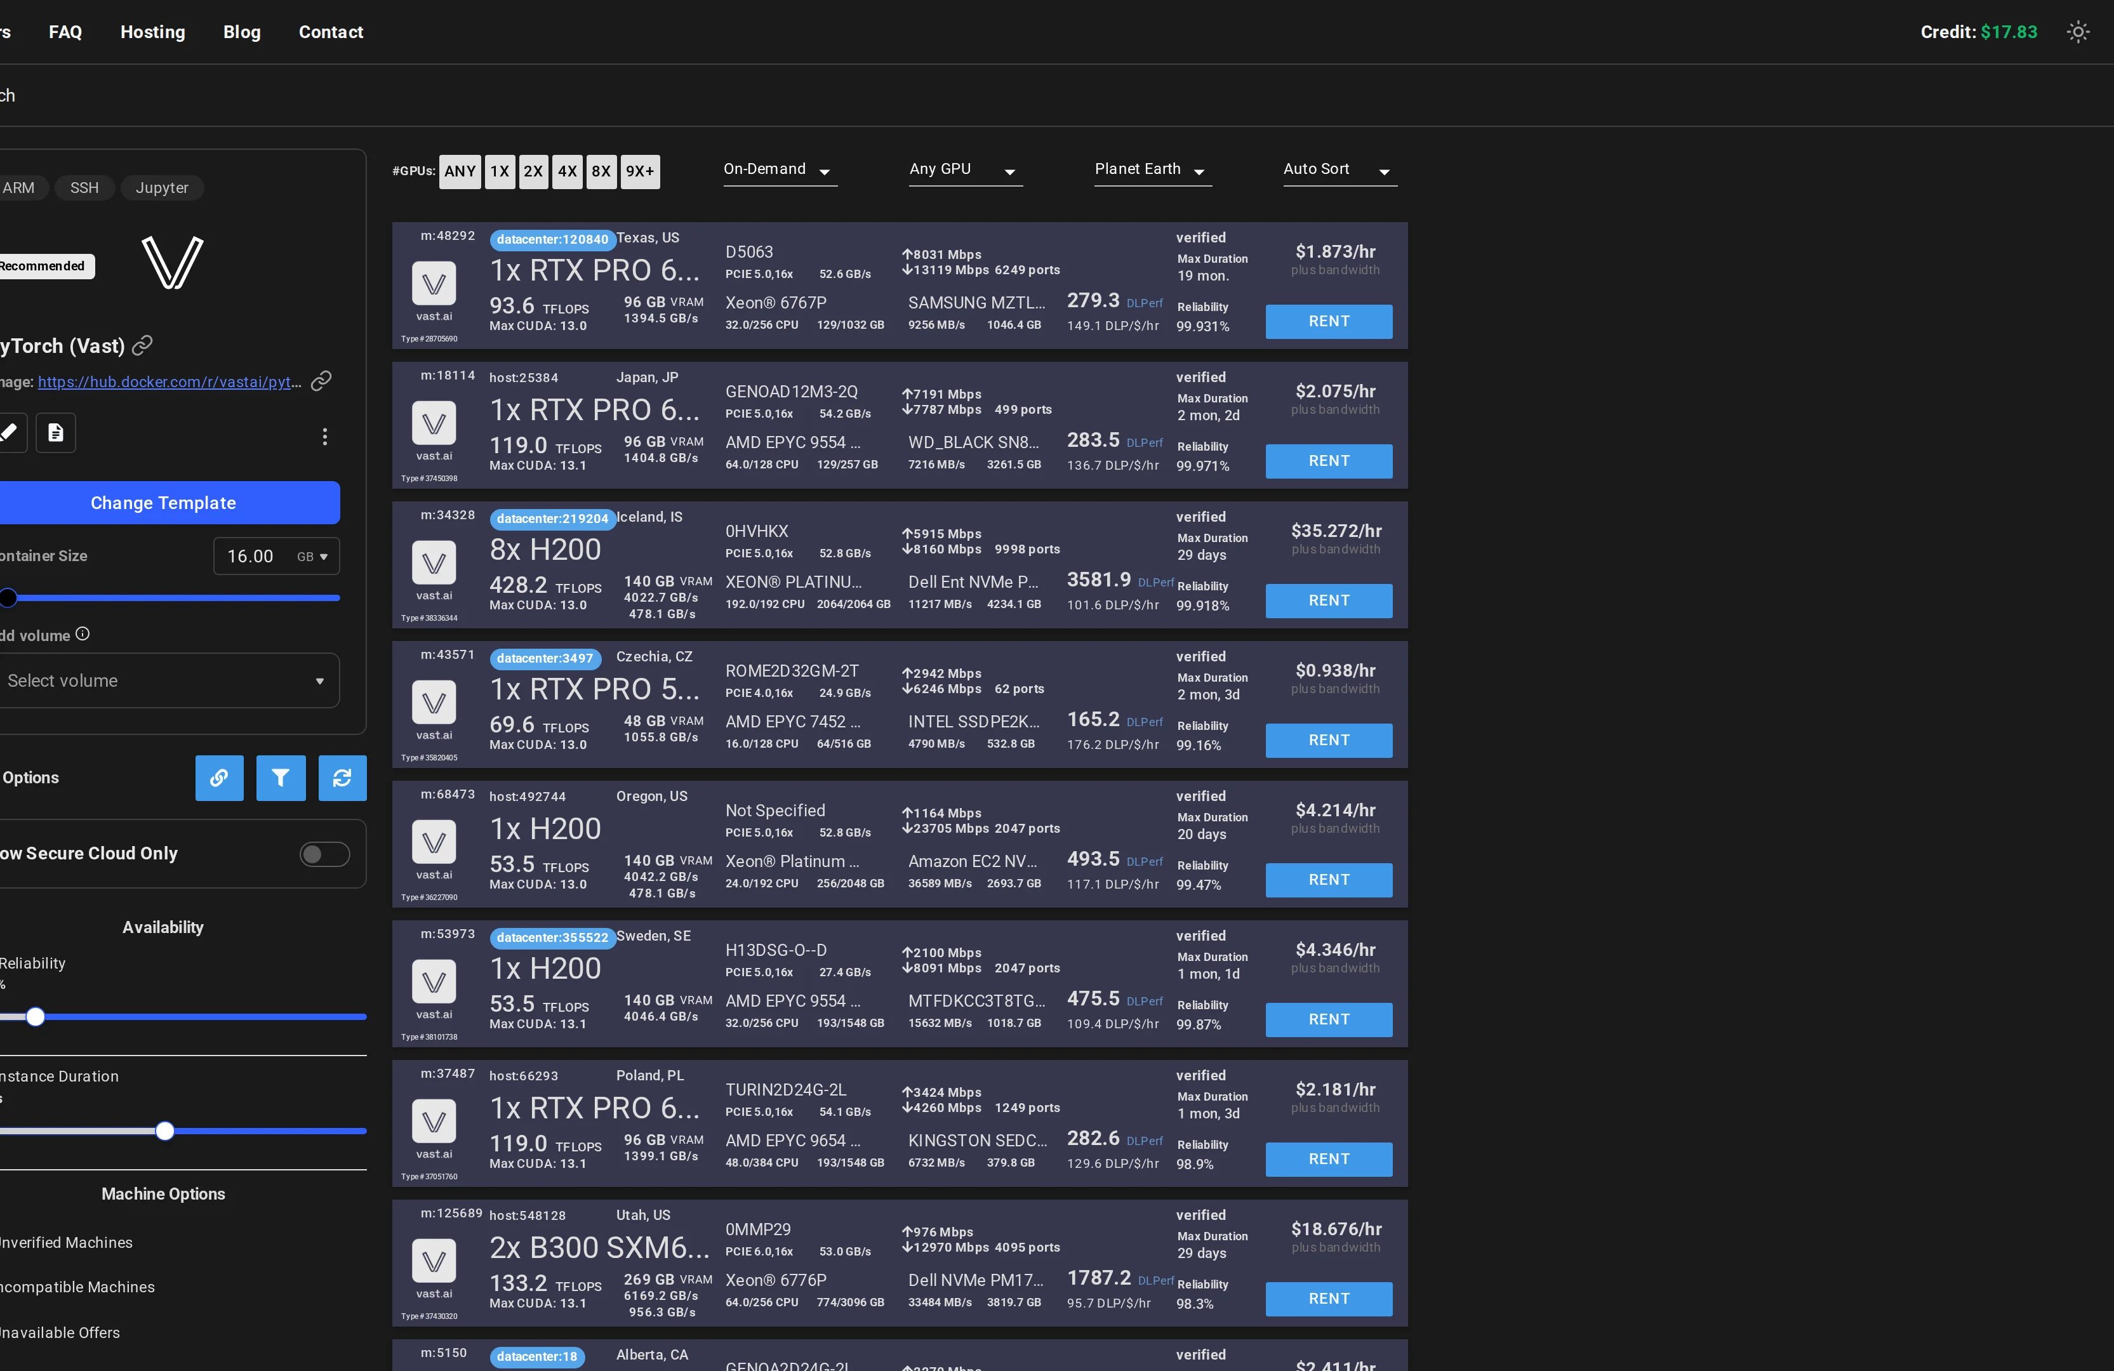The image size is (2114, 1371).
Task: Open the three-dot template menu
Action: pos(325,436)
